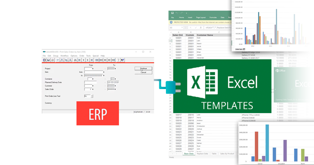This screenshot has height=165, width=314.
Task: Click the What's This help icon in ERP toolbar
Action: [x=123, y=60]
